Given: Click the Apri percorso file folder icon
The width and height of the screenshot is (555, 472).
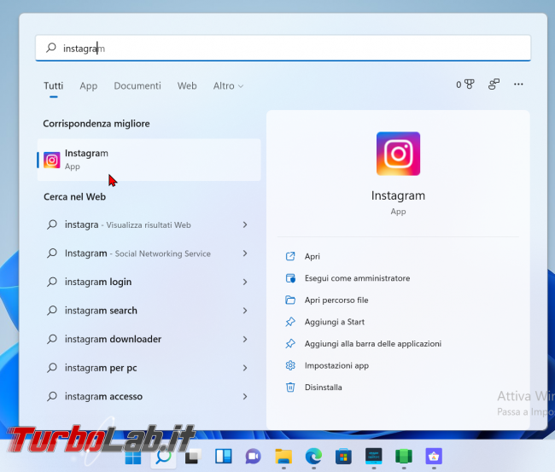Looking at the screenshot, I should click(x=290, y=300).
